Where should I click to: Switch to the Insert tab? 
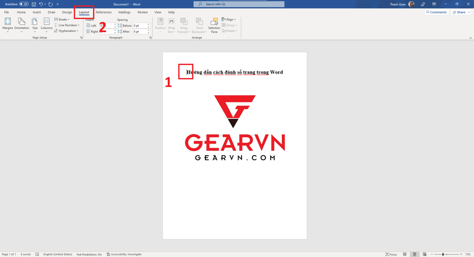pyautogui.click(x=37, y=13)
